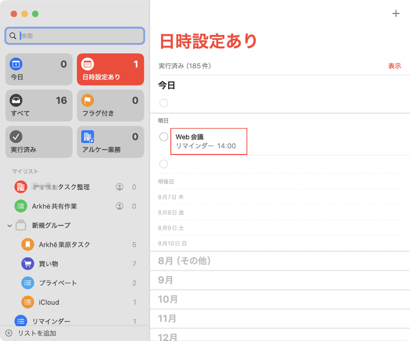Click the マイリスト section header
Screen dimensions: 410x341
tap(25, 171)
